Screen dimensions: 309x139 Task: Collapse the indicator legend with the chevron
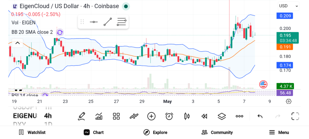(18, 43)
